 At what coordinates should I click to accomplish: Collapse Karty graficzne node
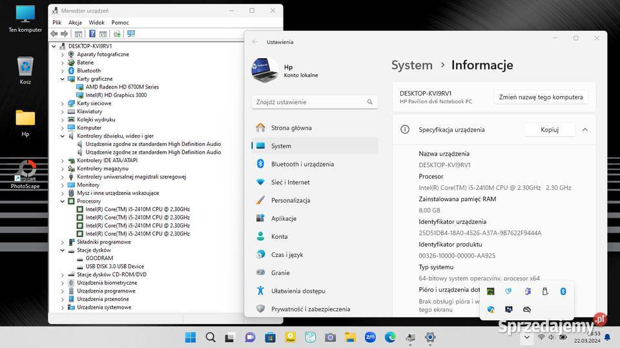pos(63,79)
